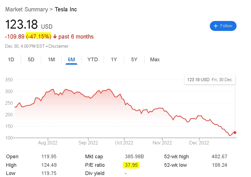Click the 123.18 USD chart tooltip
The image size is (251, 177).
click(x=210, y=80)
